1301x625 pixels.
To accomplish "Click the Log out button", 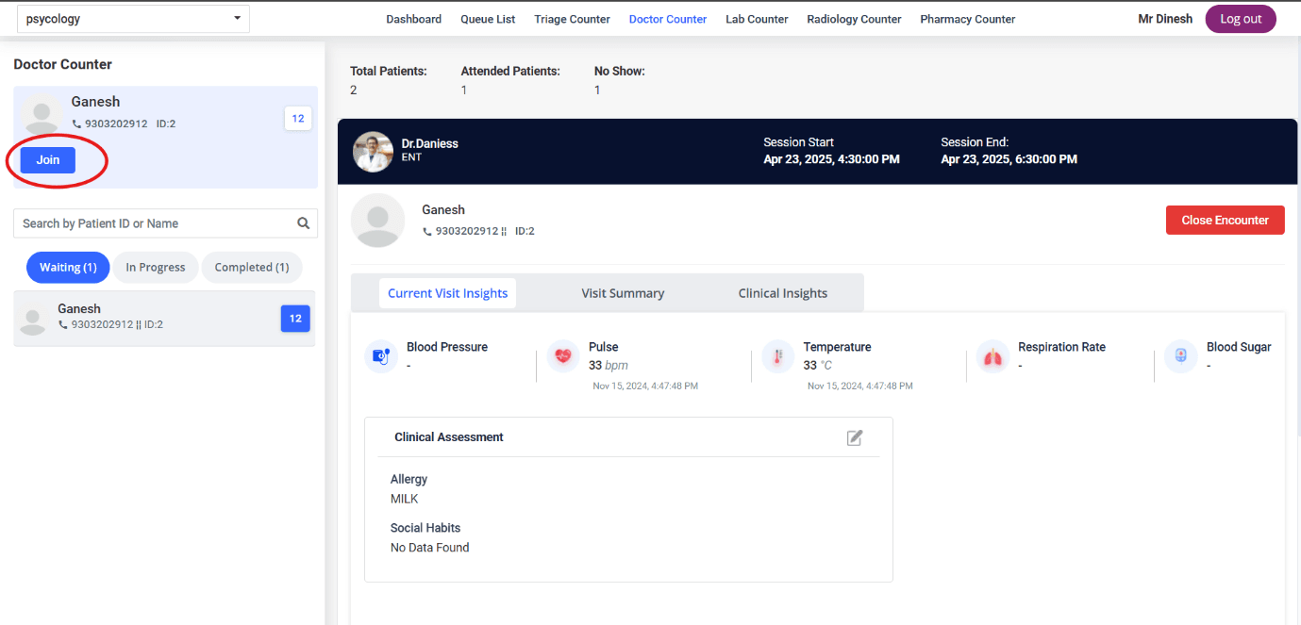I will pos(1240,19).
